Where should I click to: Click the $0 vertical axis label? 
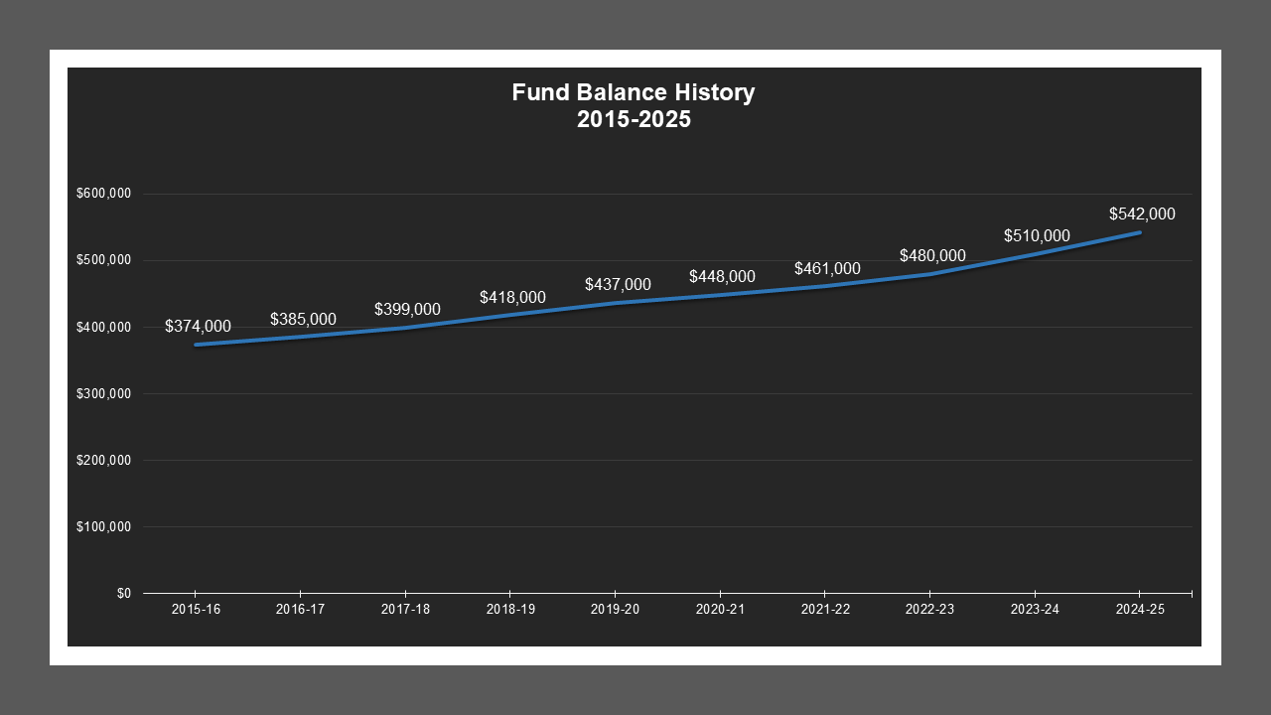pyautogui.click(x=123, y=594)
